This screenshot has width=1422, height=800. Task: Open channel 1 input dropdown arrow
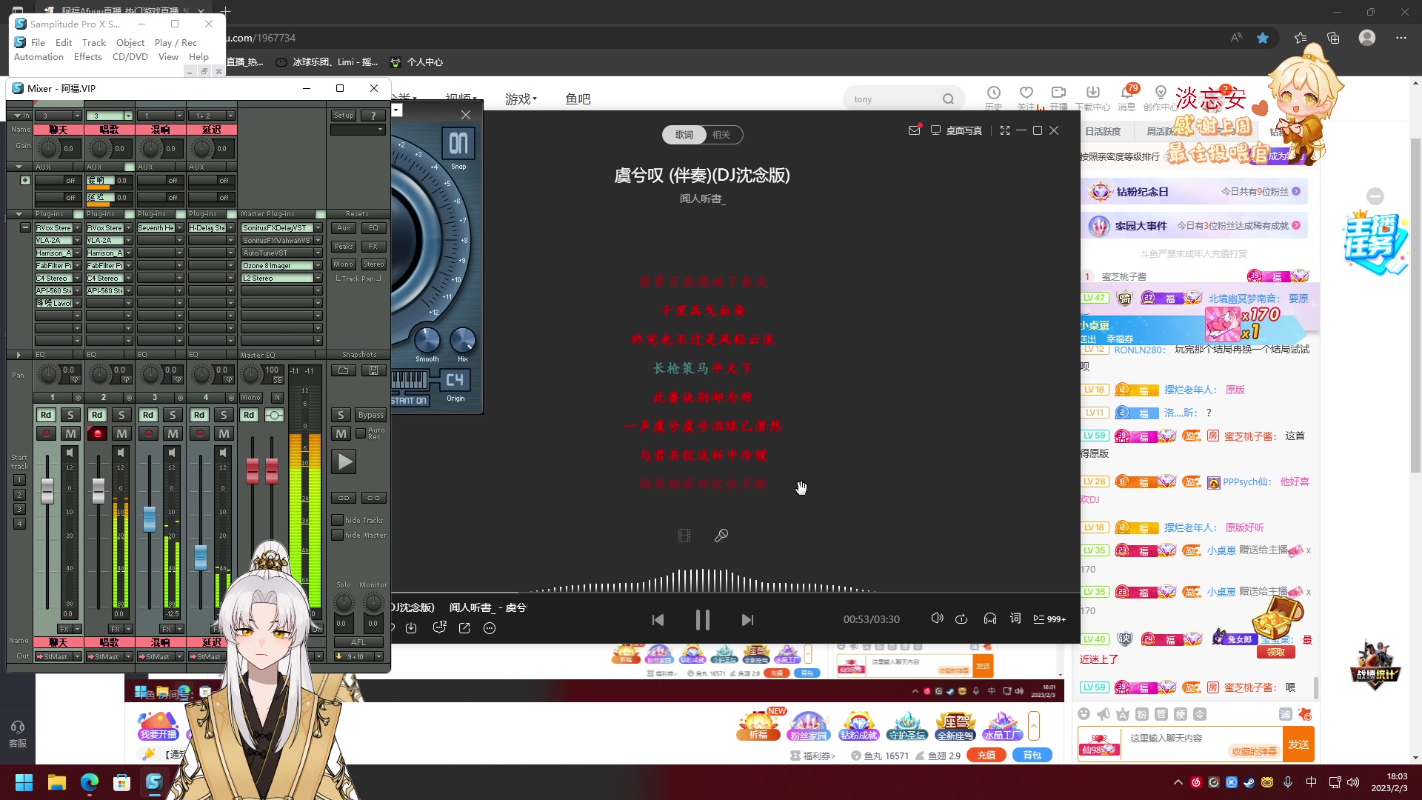[x=77, y=116]
